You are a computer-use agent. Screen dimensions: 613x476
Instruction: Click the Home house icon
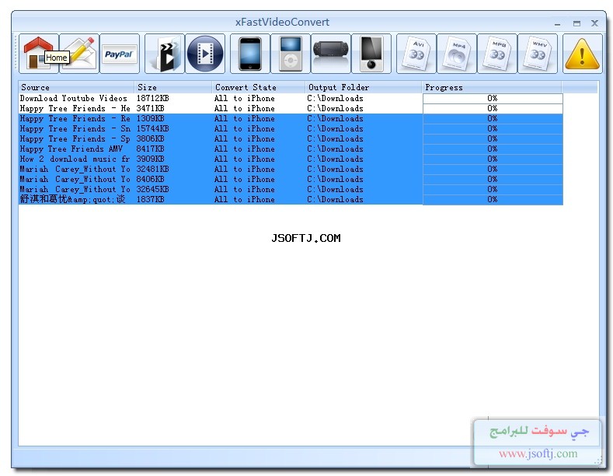coord(39,53)
